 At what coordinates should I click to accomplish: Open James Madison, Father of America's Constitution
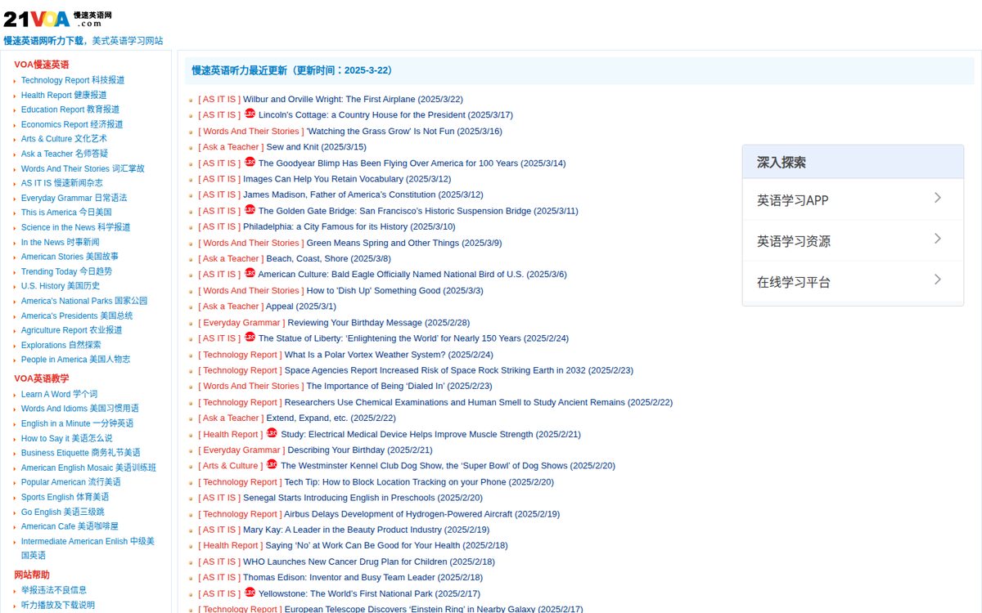[x=363, y=195]
